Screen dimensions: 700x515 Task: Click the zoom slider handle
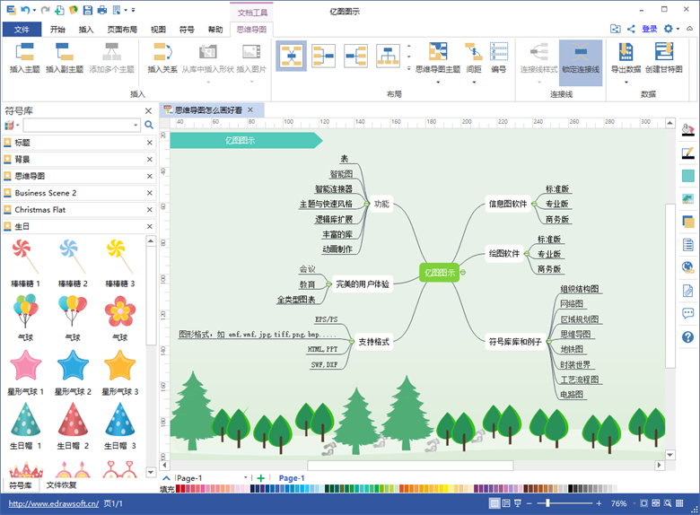547,503
